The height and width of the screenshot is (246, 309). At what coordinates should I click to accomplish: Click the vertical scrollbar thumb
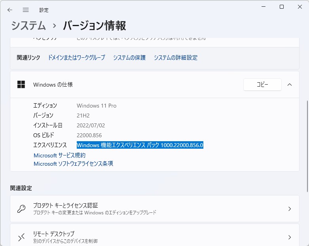[x=307, y=146]
